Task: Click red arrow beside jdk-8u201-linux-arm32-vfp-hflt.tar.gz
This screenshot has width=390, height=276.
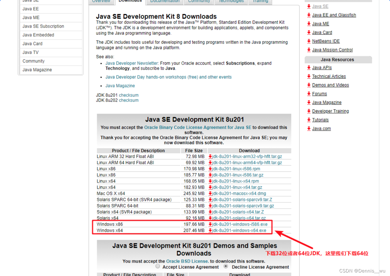Action: (210, 156)
